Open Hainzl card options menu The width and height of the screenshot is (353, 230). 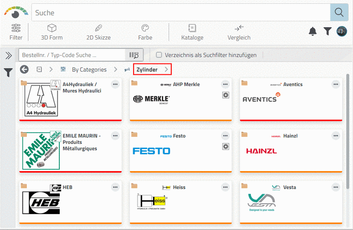coord(336,136)
